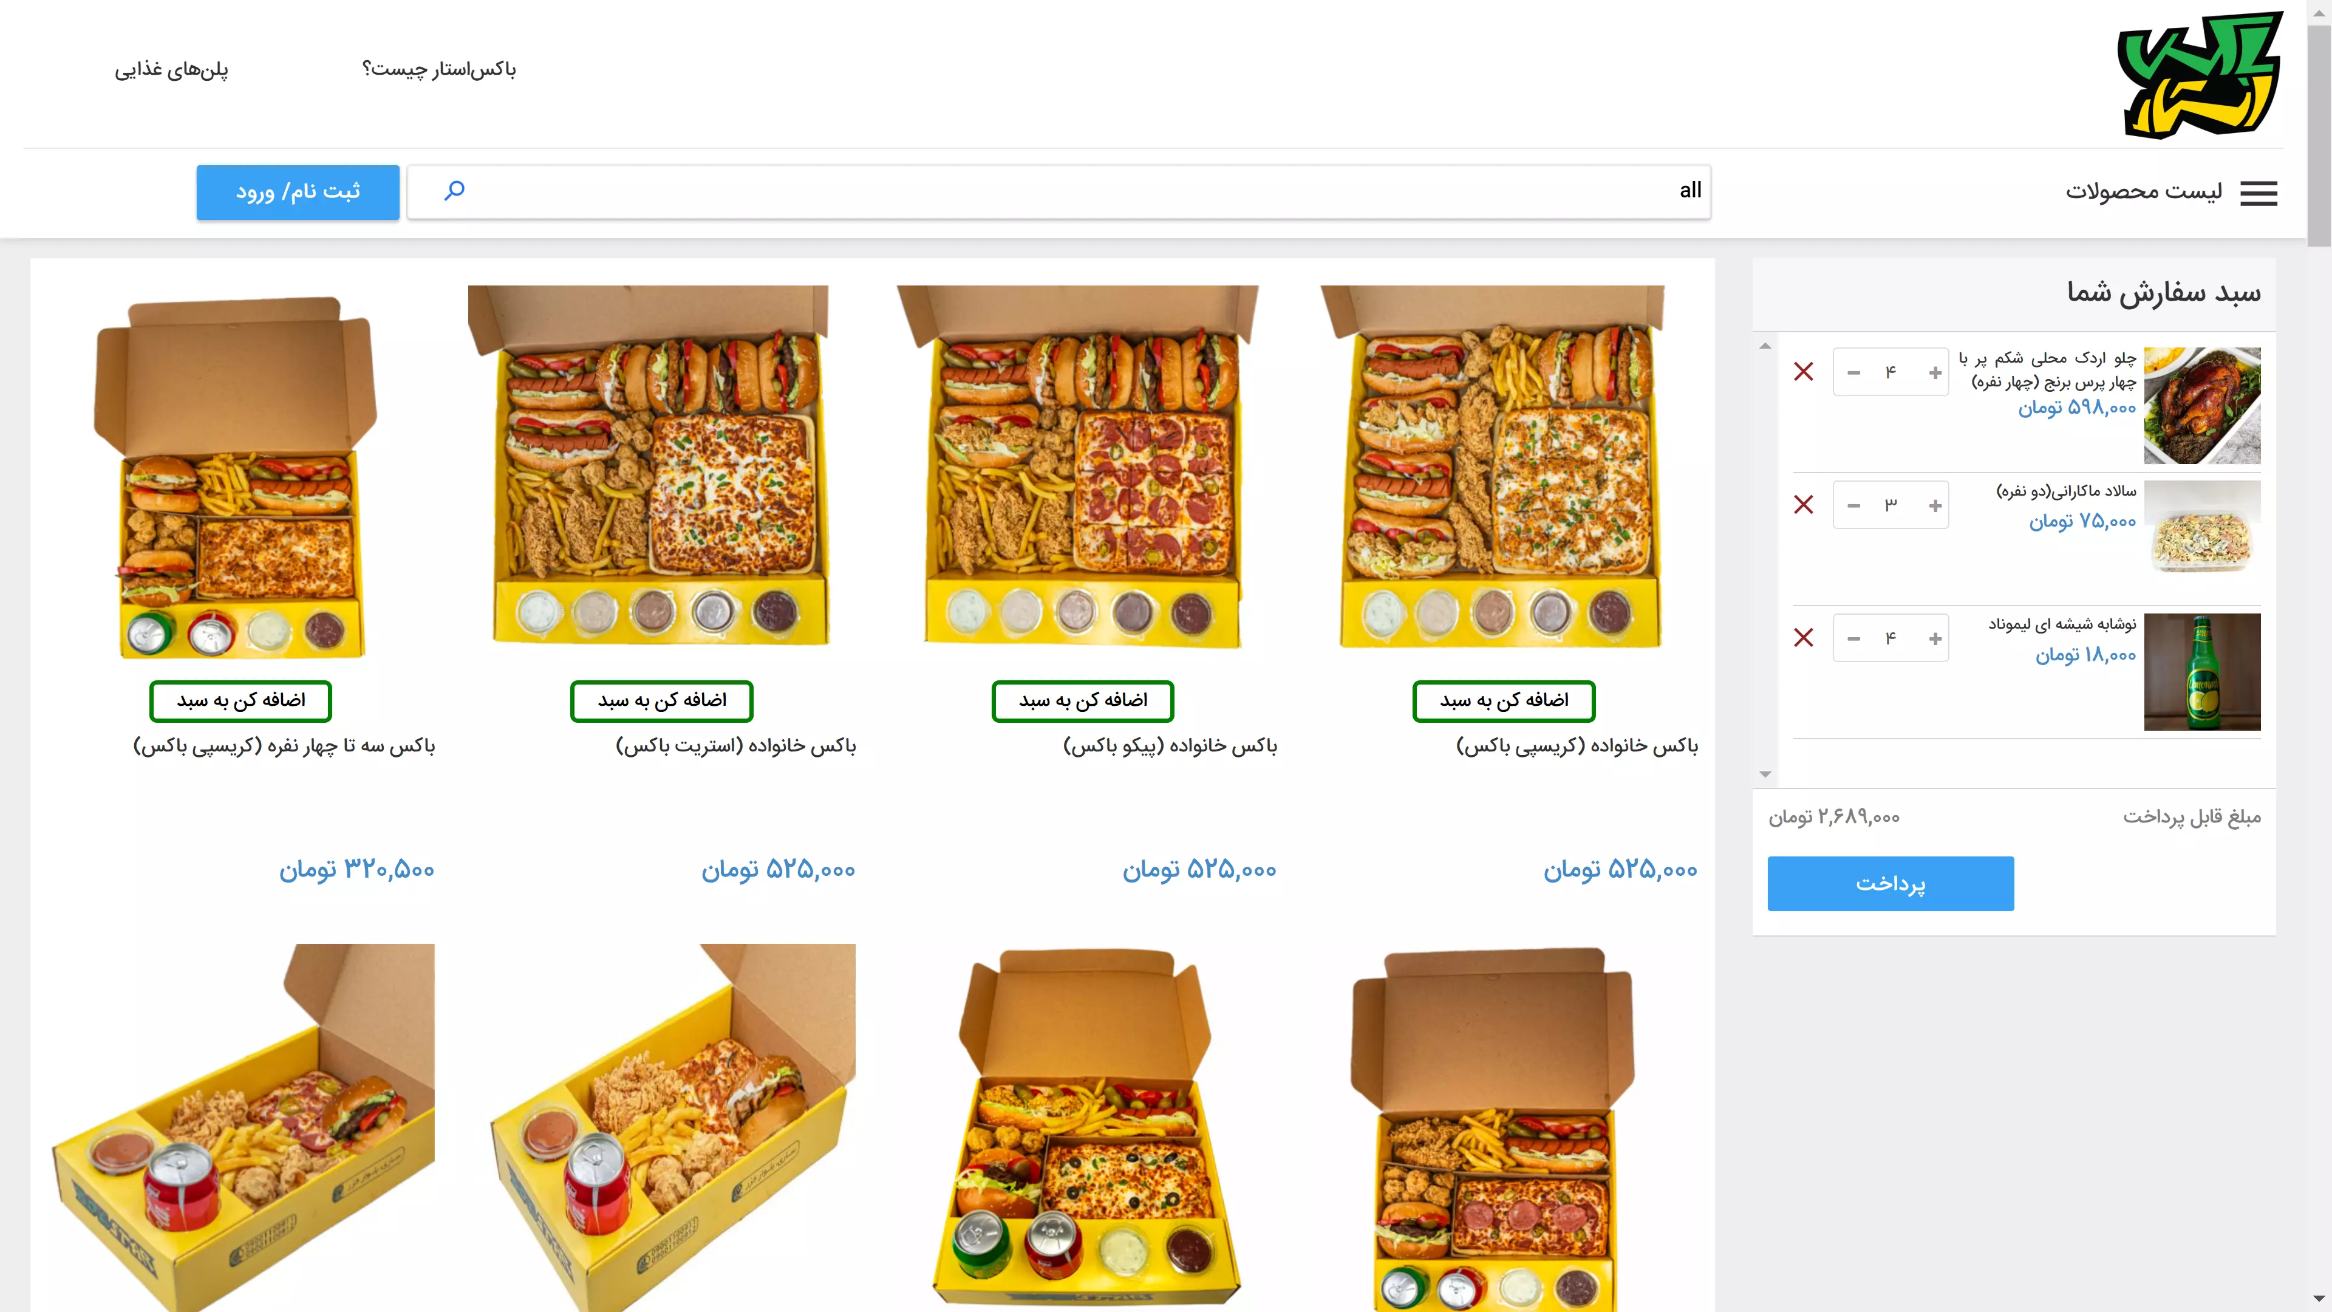Click the BoxStar logo at top right
The image size is (2332, 1312).
pos(2200,75)
